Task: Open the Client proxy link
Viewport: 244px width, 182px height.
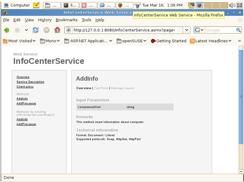Action: (25, 86)
